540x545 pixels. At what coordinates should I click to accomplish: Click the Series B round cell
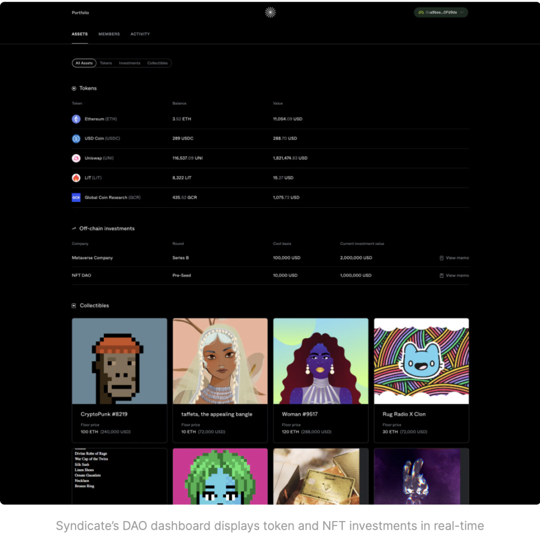pyautogui.click(x=181, y=258)
